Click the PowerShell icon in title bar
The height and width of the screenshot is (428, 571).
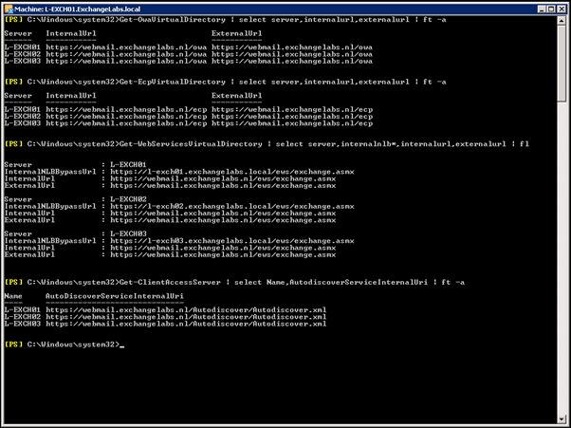click(x=9, y=8)
